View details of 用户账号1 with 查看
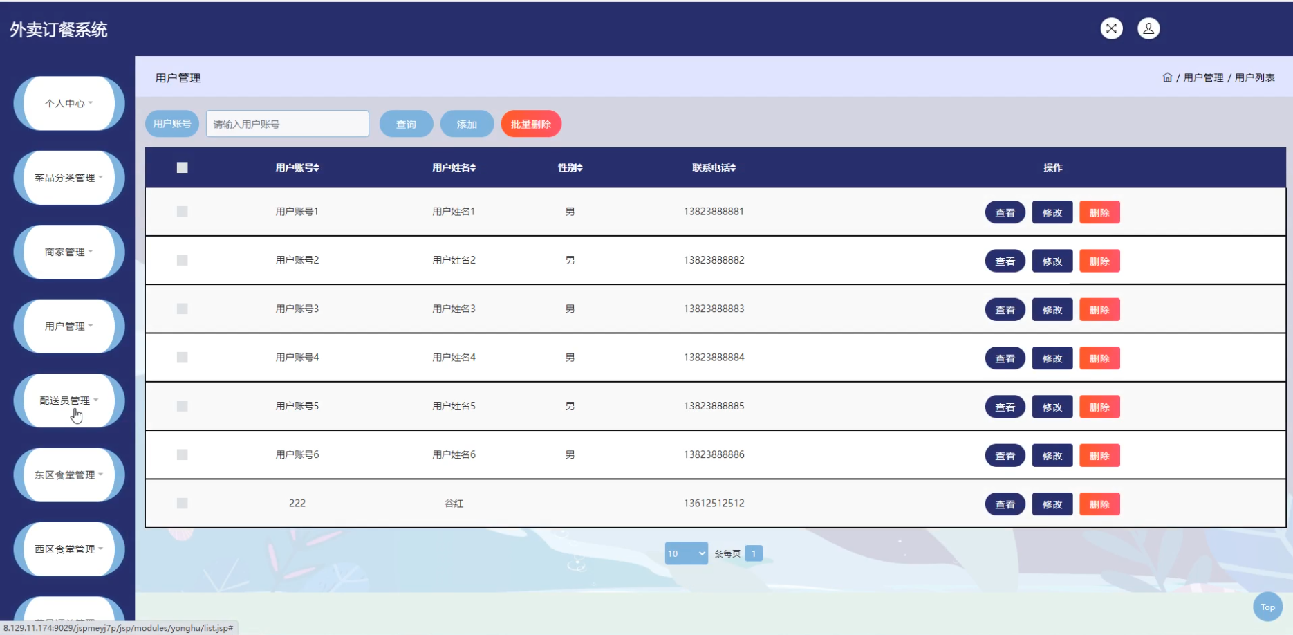Viewport: 1293px width, 635px height. coord(1005,212)
